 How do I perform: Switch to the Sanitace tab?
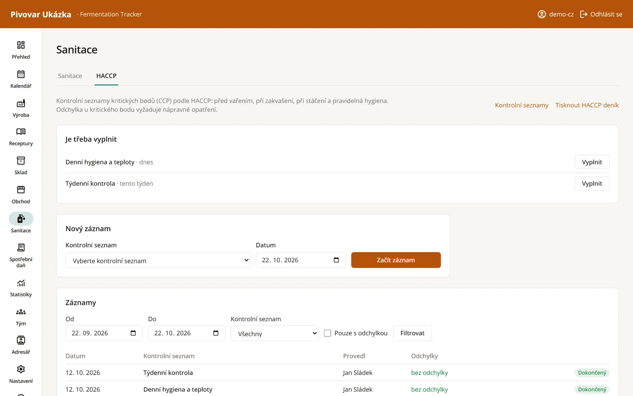70,76
